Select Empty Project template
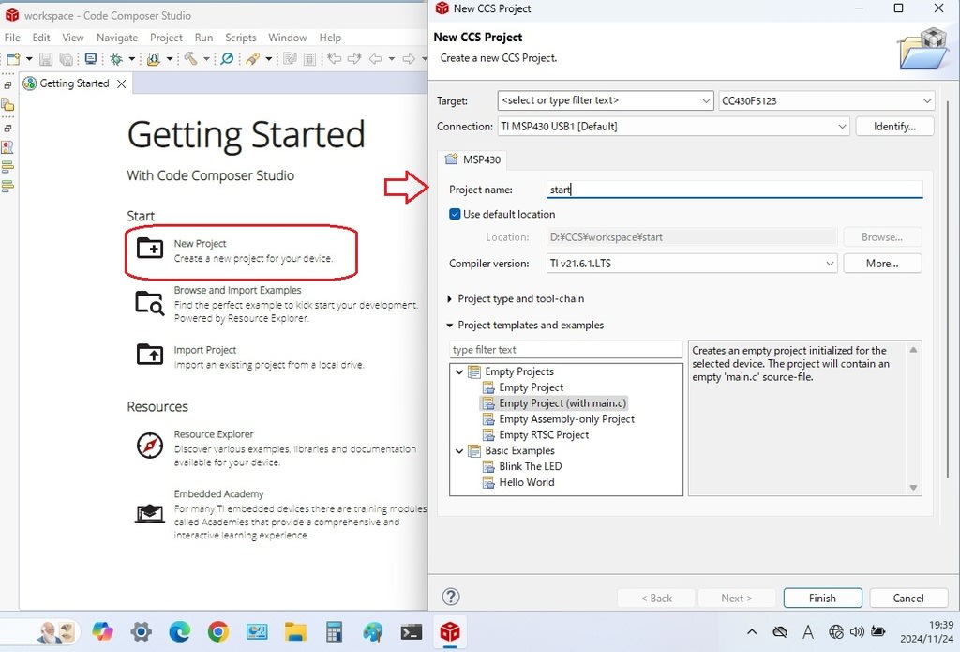960x652 pixels. [x=531, y=387]
